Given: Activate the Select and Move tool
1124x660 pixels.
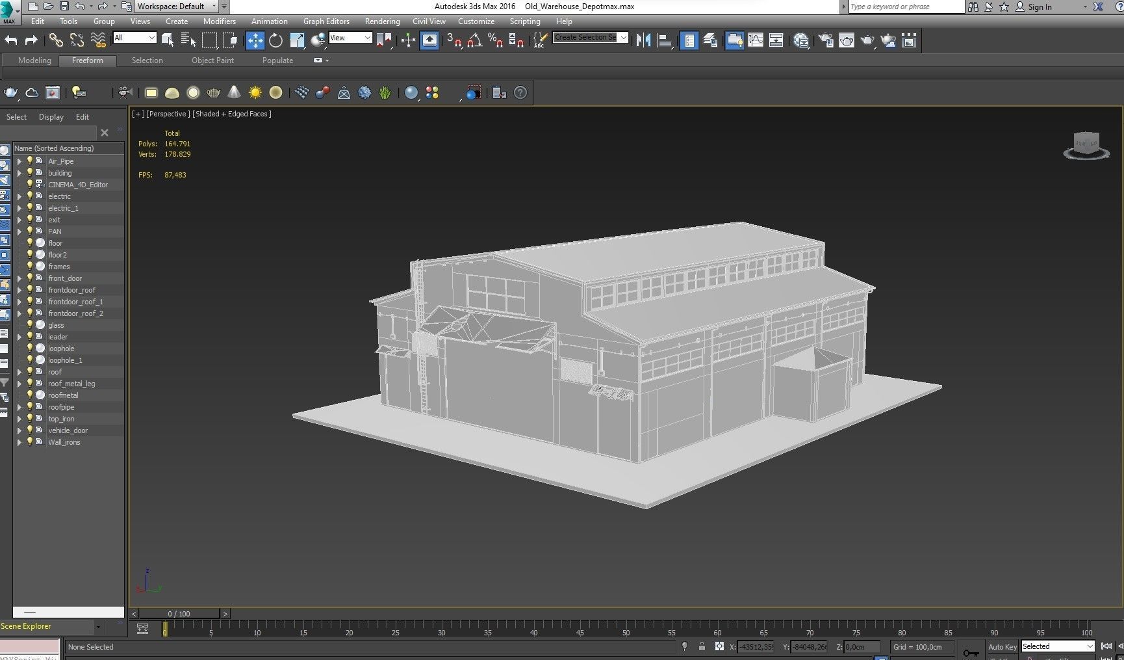Looking at the screenshot, I should 255,40.
